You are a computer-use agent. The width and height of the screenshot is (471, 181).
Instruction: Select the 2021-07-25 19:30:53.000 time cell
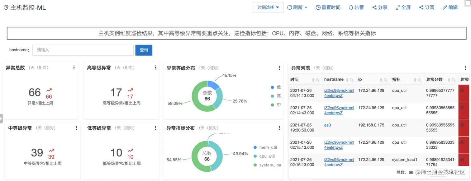302,128
